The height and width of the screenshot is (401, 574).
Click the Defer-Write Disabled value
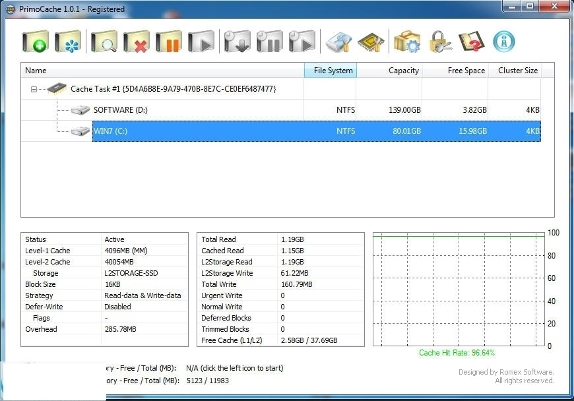click(x=117, y=307)
